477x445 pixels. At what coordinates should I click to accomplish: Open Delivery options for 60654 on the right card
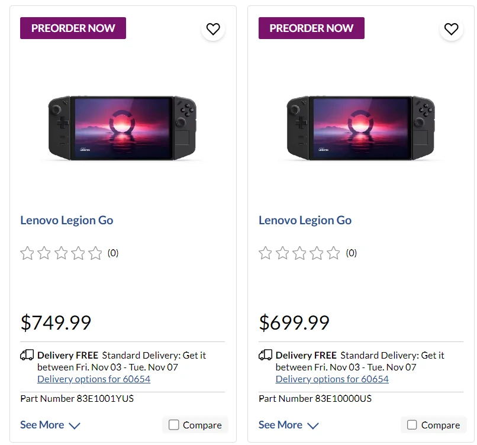click(332, 379)
